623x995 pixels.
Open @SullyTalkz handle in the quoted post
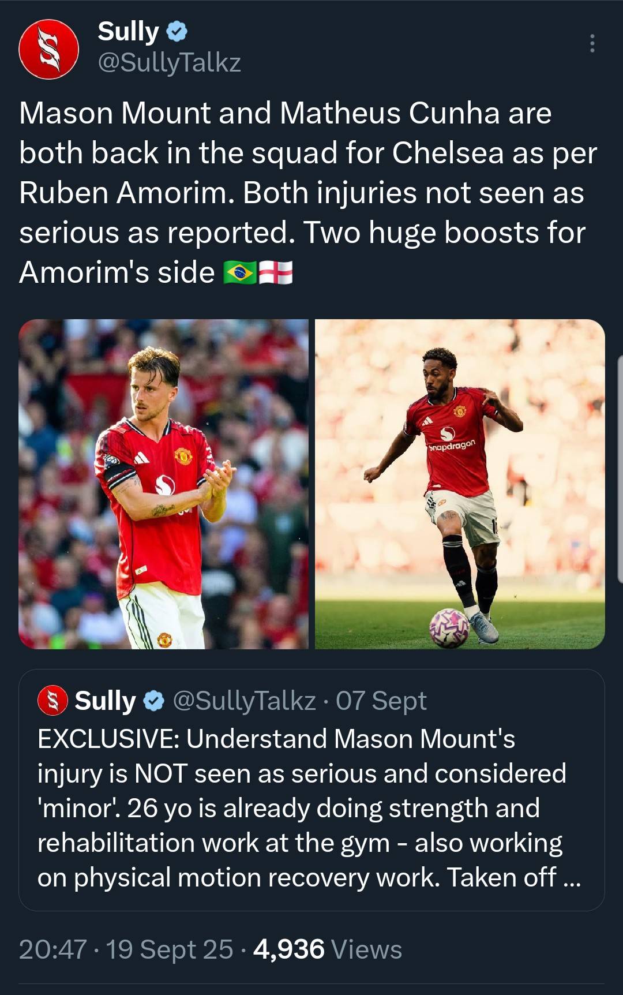(244, 701)
